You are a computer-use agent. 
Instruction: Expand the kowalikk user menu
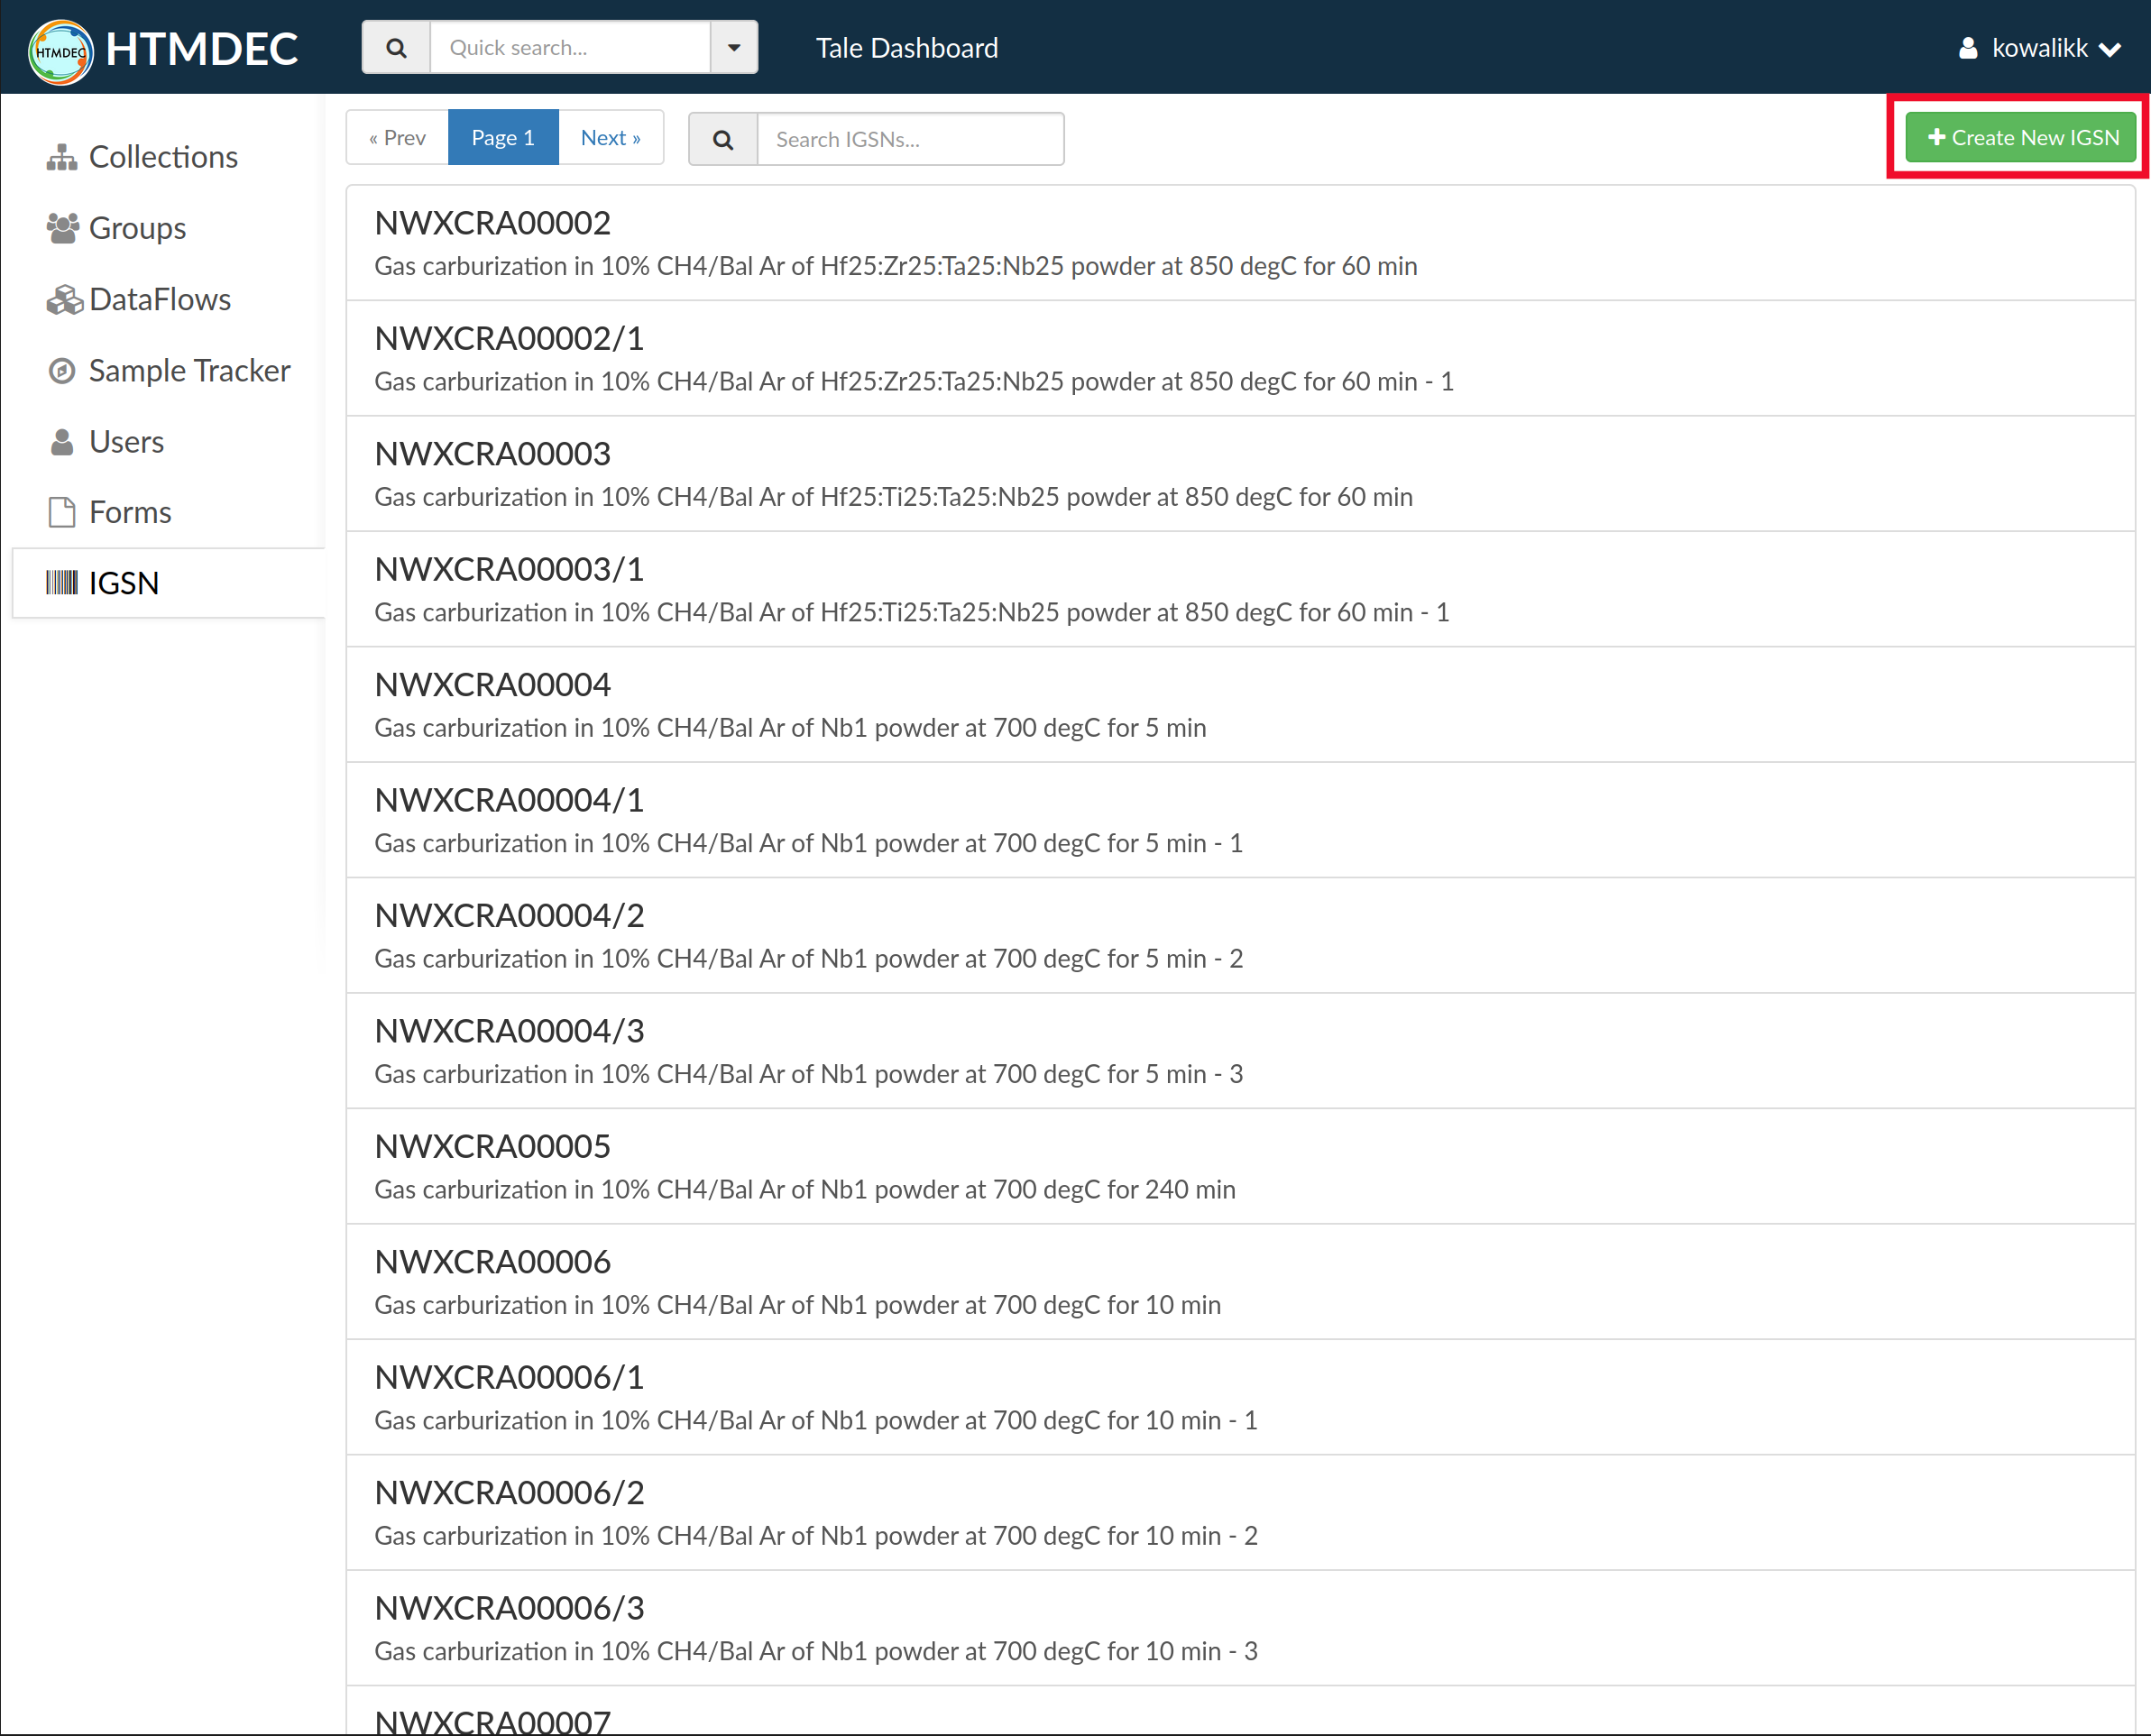(2038, 48)
